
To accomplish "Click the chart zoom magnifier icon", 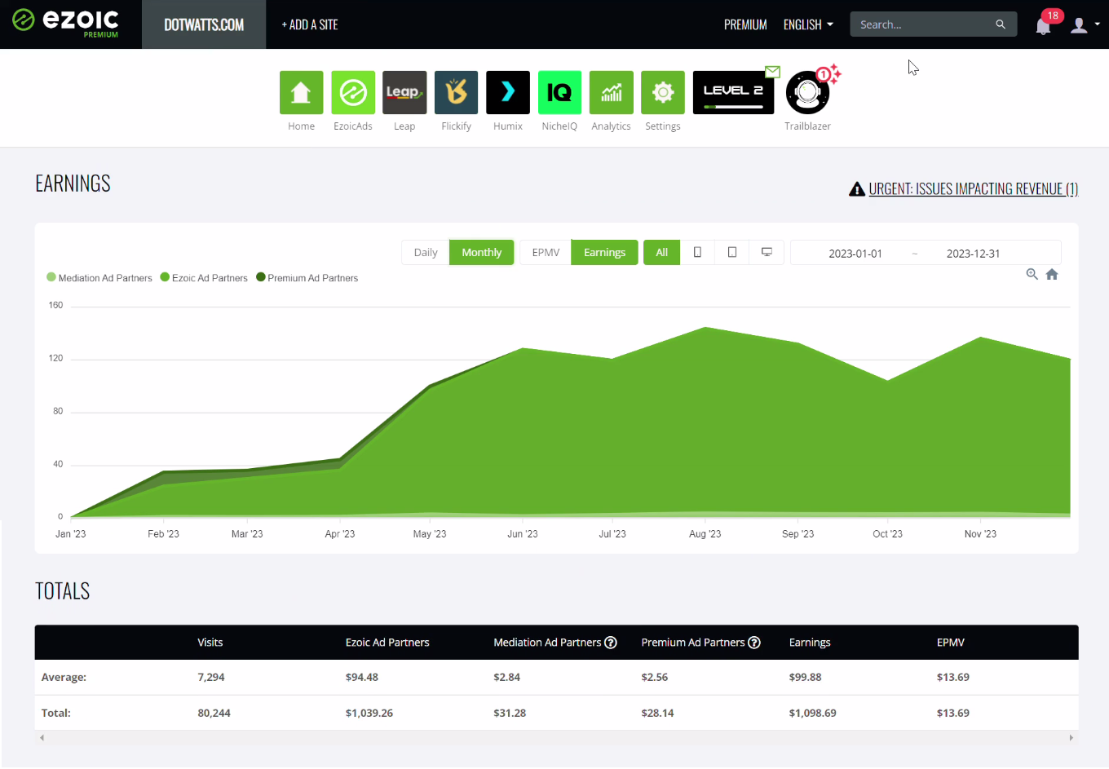I will 1032,274.
